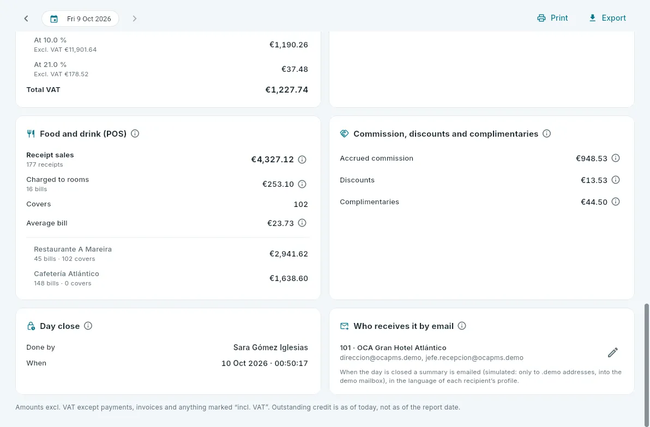This screenshot has width=650, height=427.
Task: Show info next to Average bill €23.73
Action: pyautogui.click(x=302, y=223)
